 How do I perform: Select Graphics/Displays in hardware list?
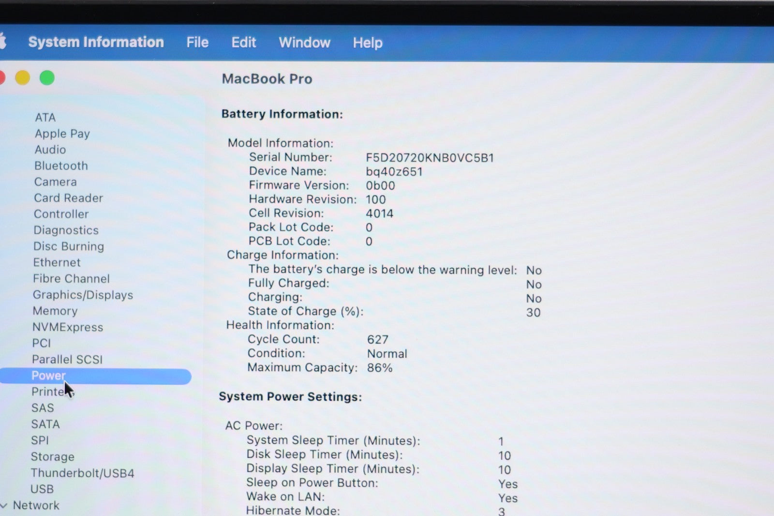click(83, 295)
